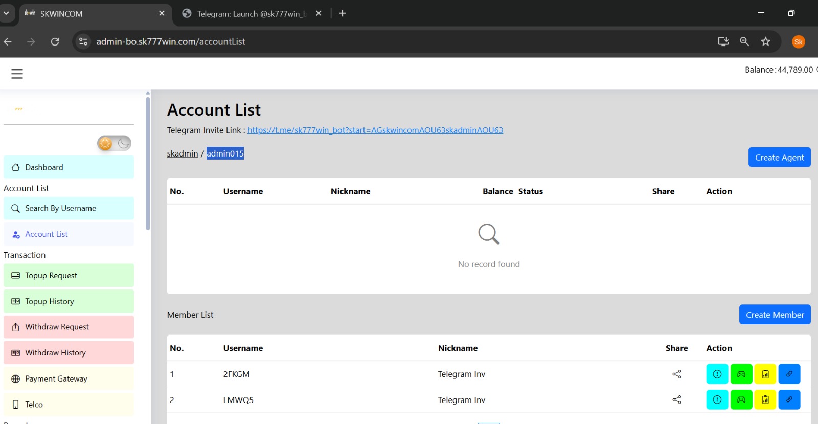Click cyan info icon for 2FKGM

tap(717, 374)
